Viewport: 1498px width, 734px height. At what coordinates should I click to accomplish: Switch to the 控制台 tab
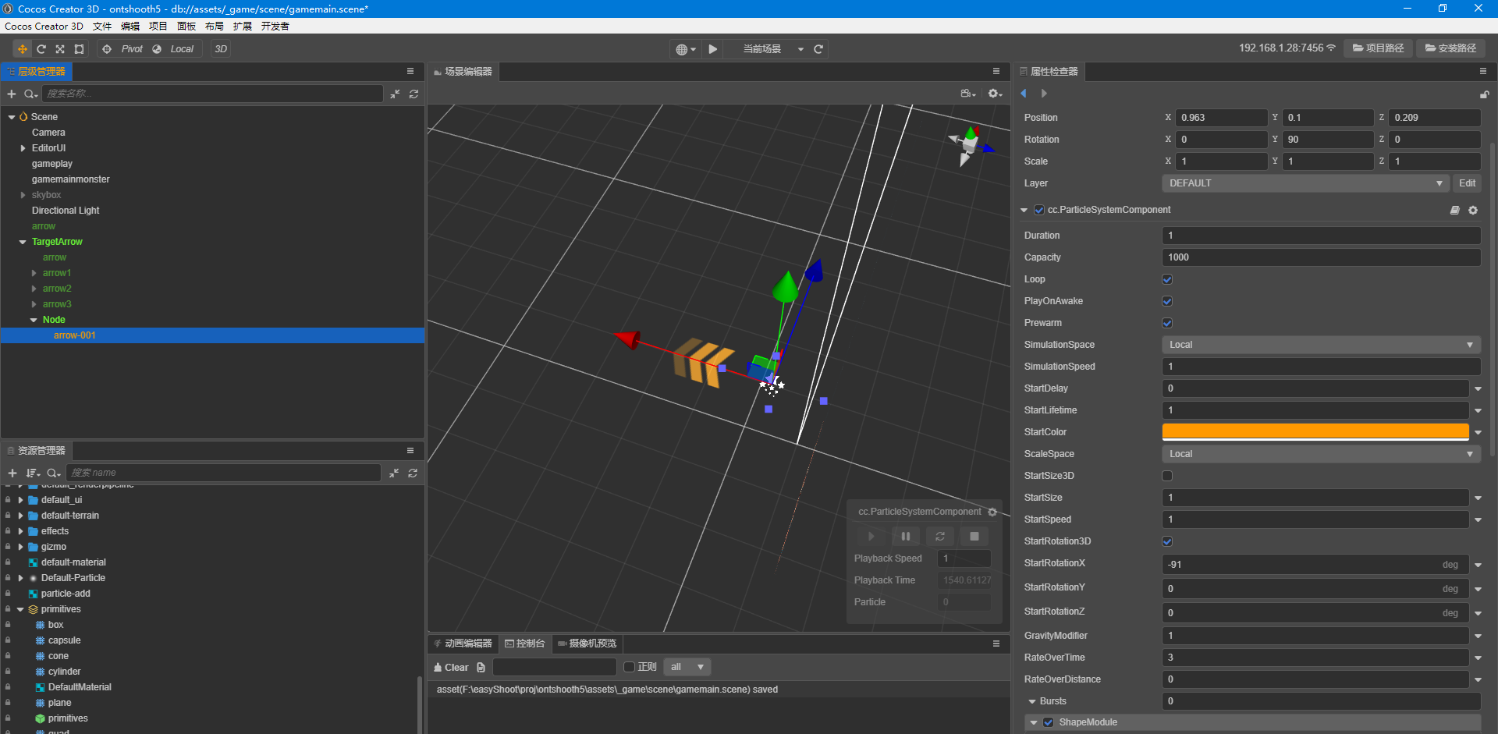click(x=525, y=644)
